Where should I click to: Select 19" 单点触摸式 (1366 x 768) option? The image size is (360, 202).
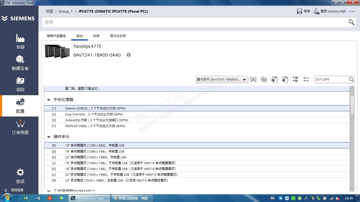pyautogui.click(x=197, y=151)
